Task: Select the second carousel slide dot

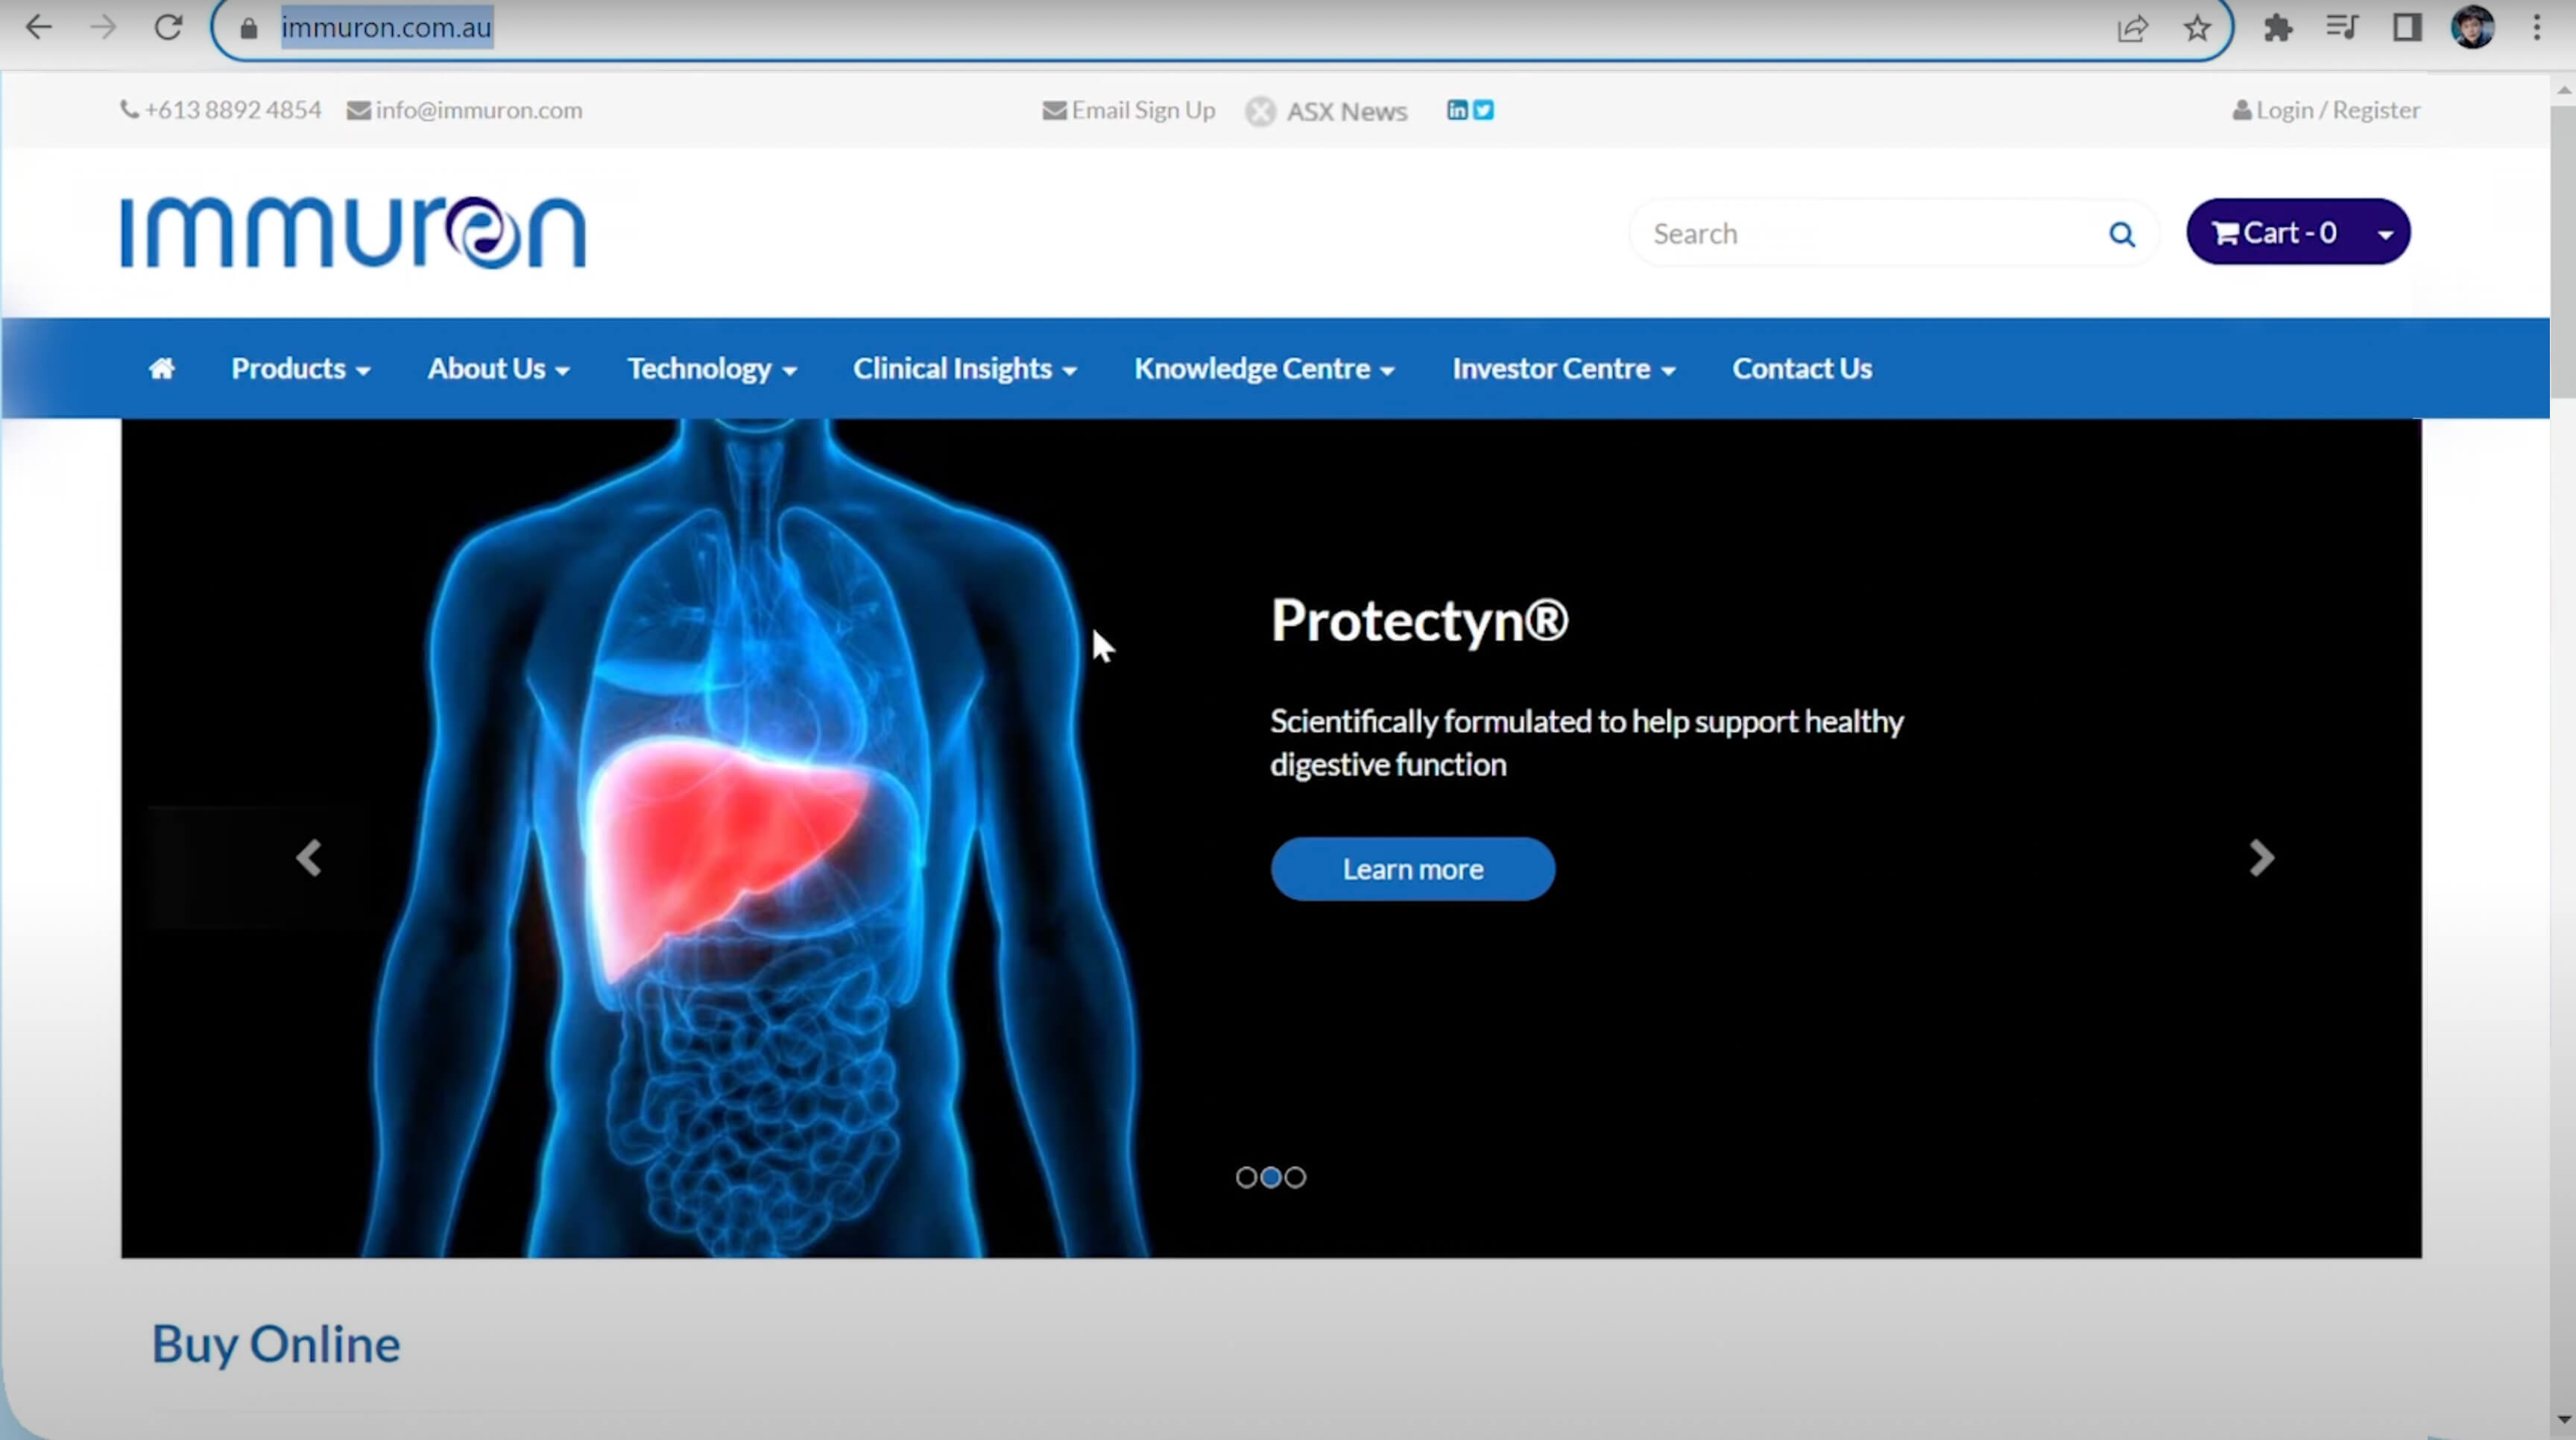Action: [x=1271, y=1177]
